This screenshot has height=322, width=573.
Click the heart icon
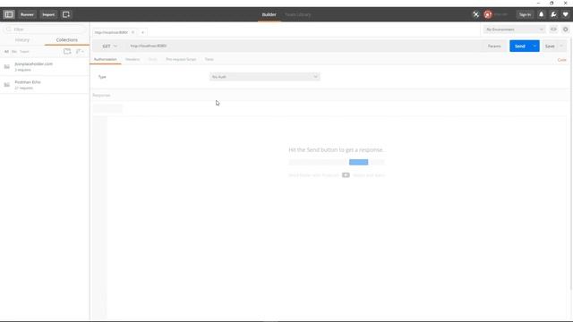click(566, 14)
